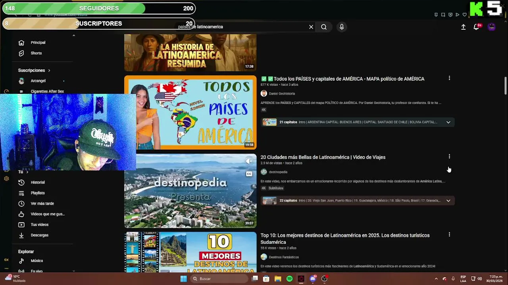508x285 pixels.
Task: Open the Historial clock icon
Action: (x=21, y=182)
